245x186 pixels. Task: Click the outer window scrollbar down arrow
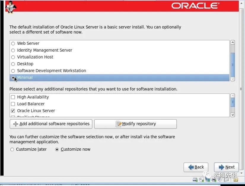click(x=241, y=173)
